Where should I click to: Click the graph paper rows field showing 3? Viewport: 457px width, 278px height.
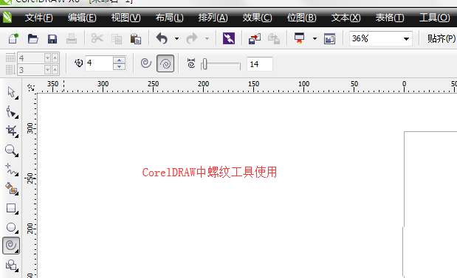coord(31,70)
